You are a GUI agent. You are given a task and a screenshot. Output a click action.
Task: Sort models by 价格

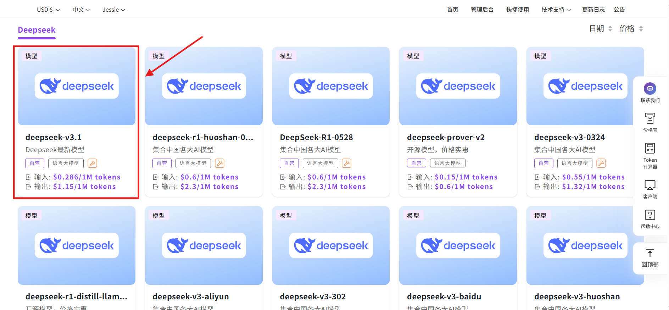pos(631,28)
